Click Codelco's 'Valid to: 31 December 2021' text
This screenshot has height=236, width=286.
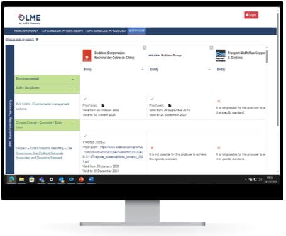coord(101,171)
